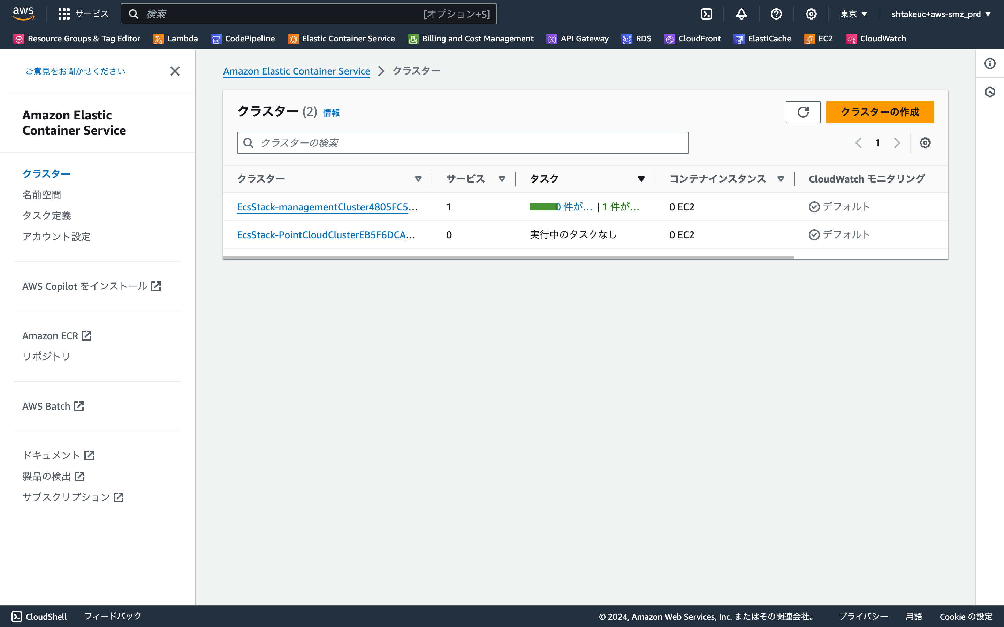Click the クラスターの作成 button
The image size is (1004, 627).
pyautogui.click(x=880, y=112)
